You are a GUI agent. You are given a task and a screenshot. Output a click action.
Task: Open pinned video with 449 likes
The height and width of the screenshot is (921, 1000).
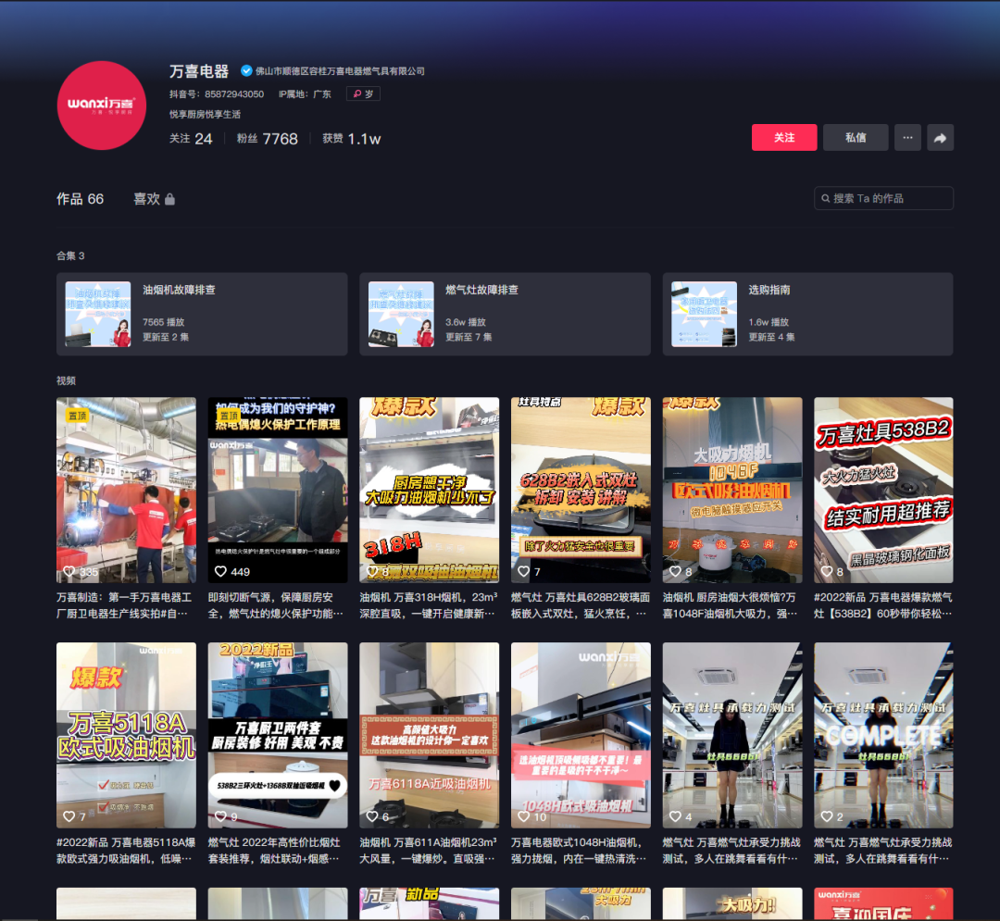click(x=278, y=491)
